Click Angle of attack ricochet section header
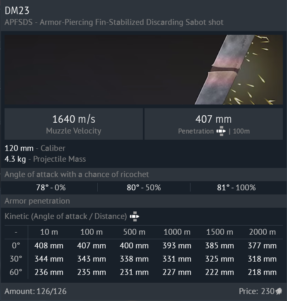The height and width of the screenshot is (301, 287). 77,175
